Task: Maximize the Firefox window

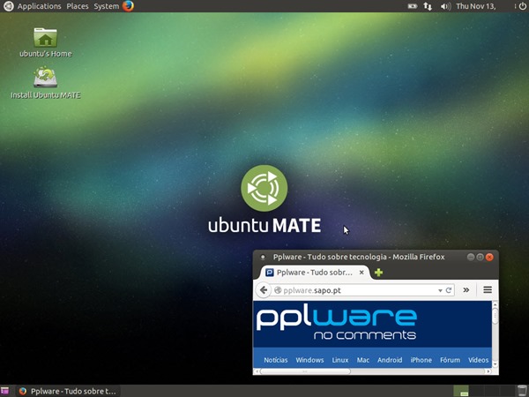Action: coord(480,258)
